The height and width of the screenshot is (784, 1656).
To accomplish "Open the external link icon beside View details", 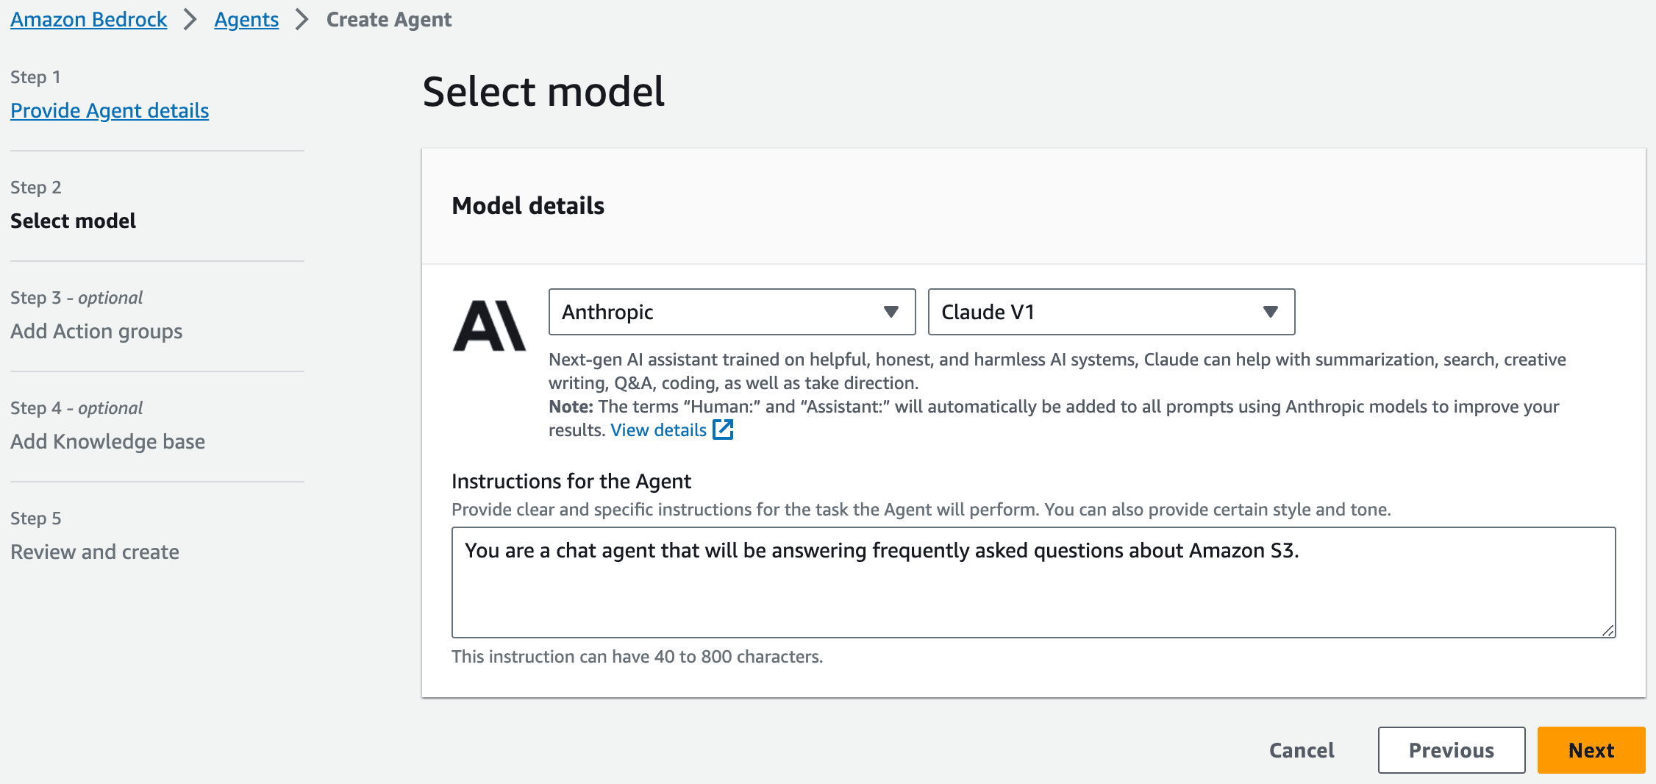I will coord(724,430).
